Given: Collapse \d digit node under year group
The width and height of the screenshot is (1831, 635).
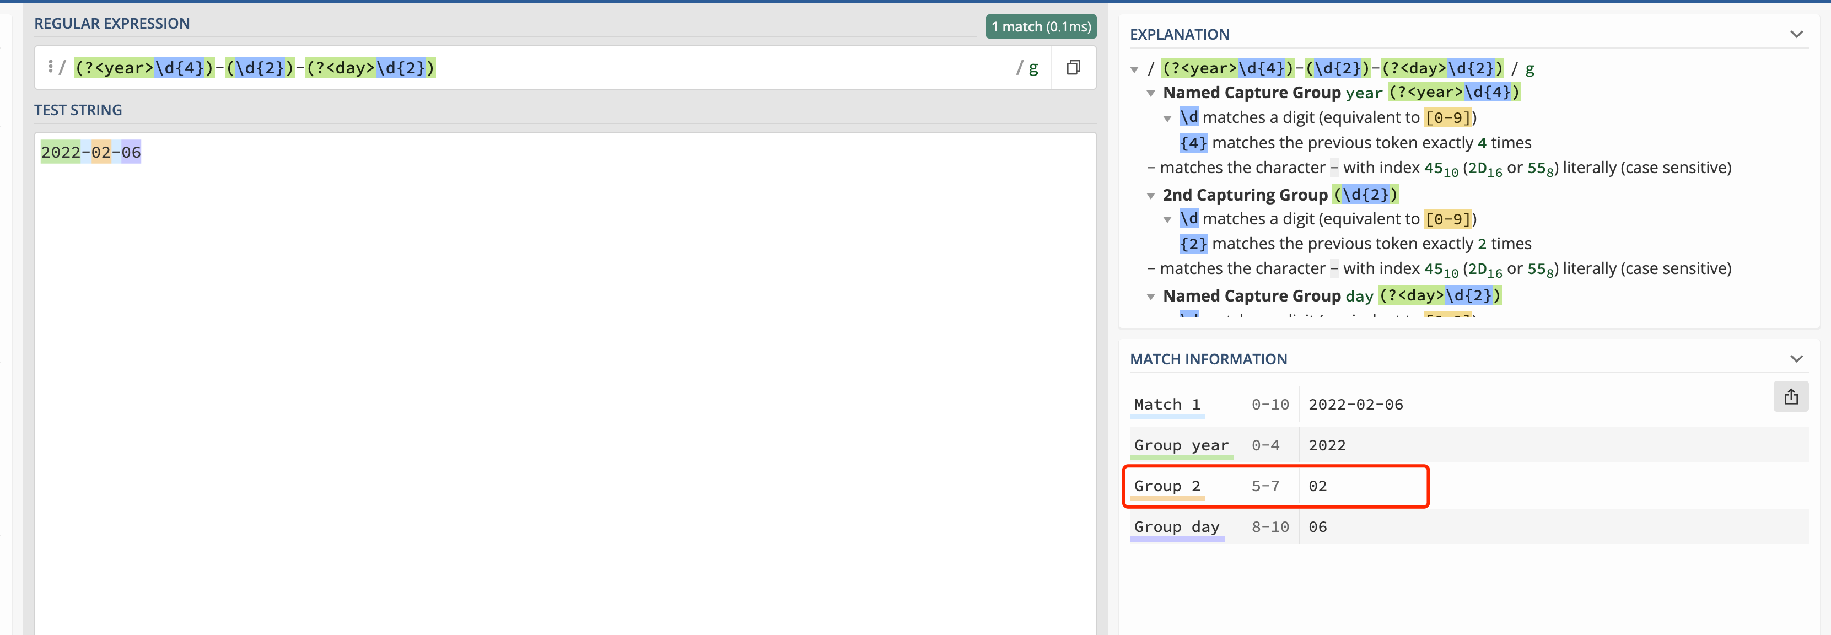Looking at the screenshot, I should pyautogui.click(x=1167, y=118).
